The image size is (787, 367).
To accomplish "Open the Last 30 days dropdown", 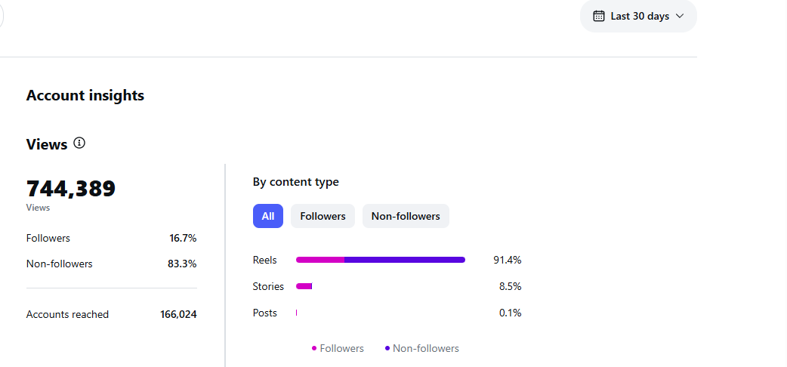I will click(638, 16).
